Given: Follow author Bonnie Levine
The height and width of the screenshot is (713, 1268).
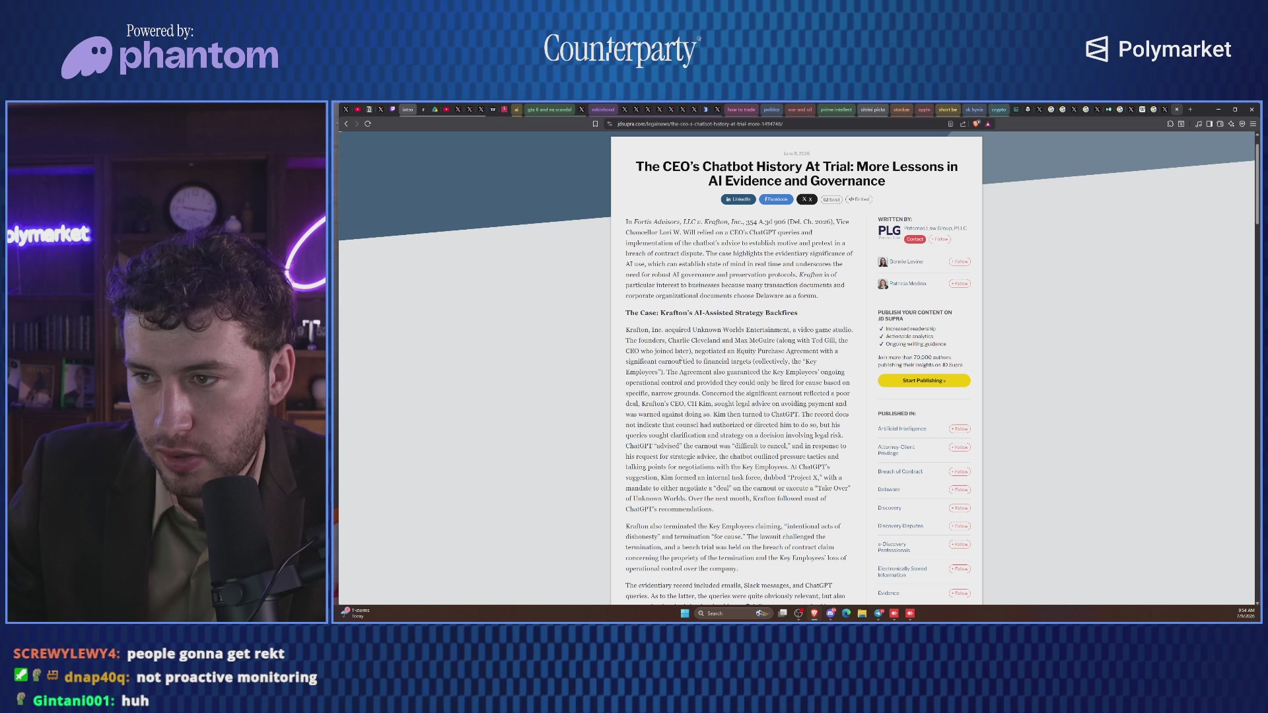Looking at the screenshot, I should click(x=960, y=261).
